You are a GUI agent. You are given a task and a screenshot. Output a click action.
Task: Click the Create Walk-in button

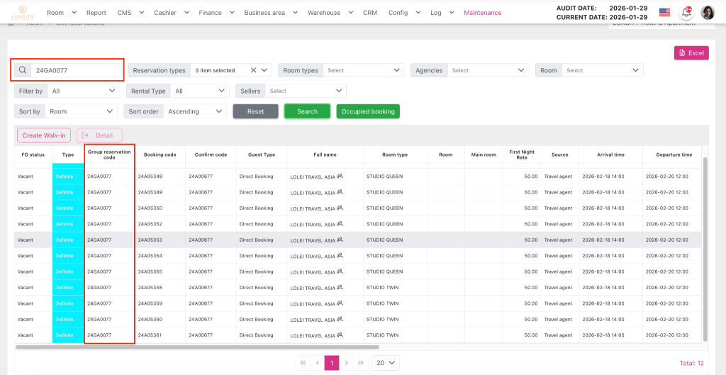[x=43, y=135]
